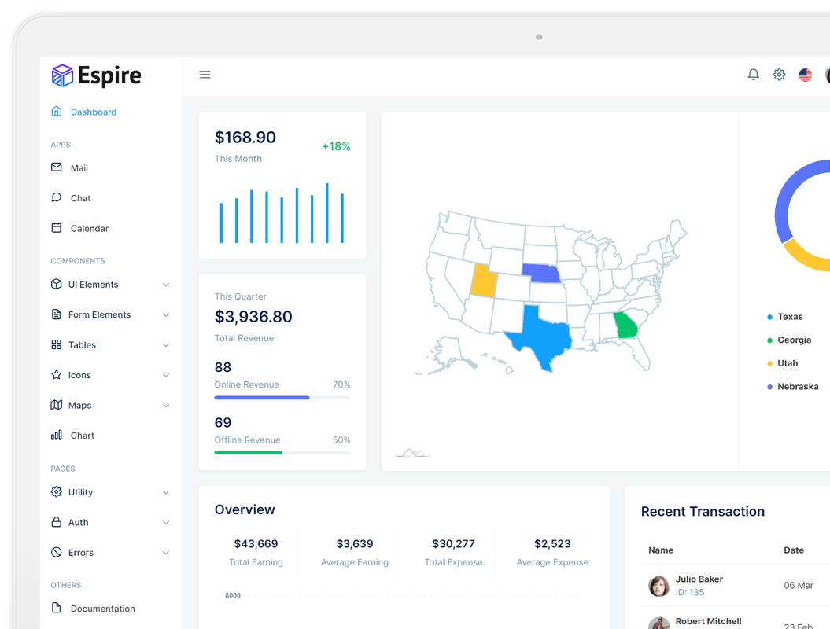Expand the Utility submenu chevron
Screen dimensions: 830x629
point(166,492)
